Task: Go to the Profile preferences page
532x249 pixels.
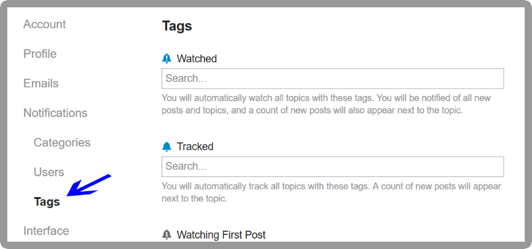Action: (x=40, y=54)
